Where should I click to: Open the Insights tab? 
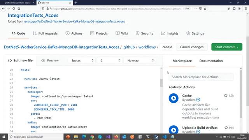(170, 33)
